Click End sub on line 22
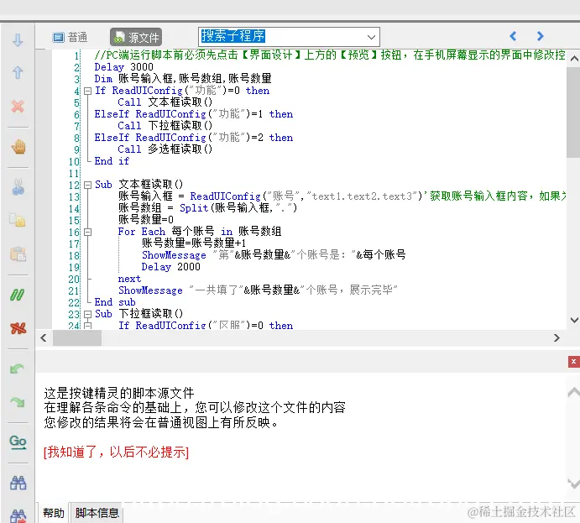The width and height of the screenshot is (580, 523). coord(115,302)
